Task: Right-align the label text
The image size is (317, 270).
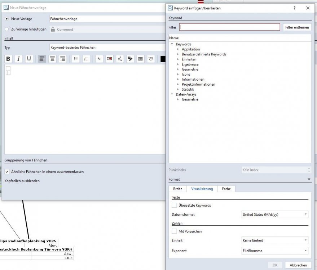Action: [63, 59]
